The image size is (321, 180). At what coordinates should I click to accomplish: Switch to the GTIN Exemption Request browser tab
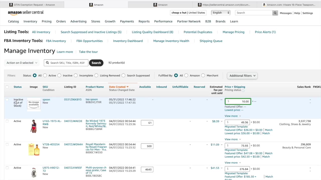pos(32,5)
